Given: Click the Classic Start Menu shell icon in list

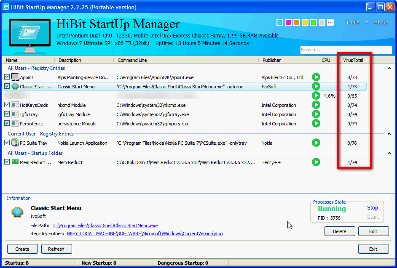Looking at the screenshot, I should [x=15, y=87].
